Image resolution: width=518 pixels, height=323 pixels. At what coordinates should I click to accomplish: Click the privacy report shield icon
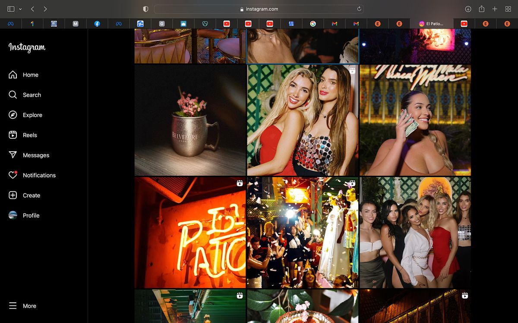pos(145,9)
